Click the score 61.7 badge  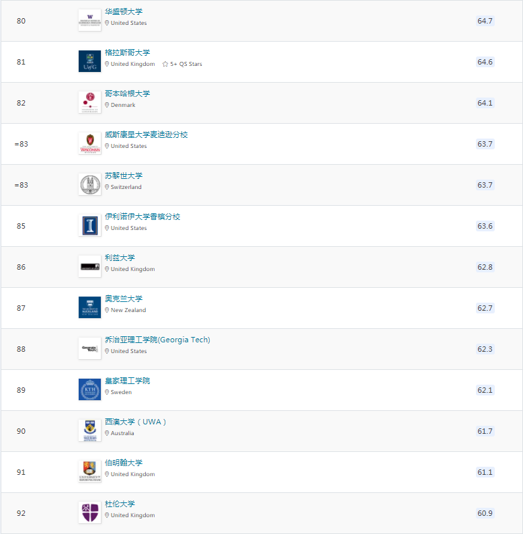[x=485, y=431]
